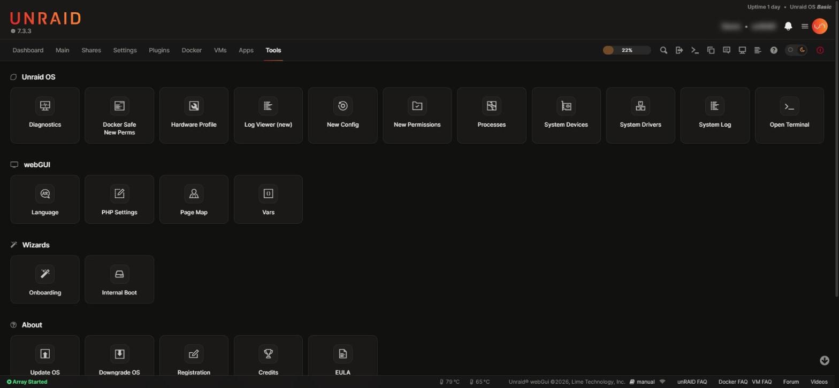Open the hamburger menu near avatar
The height and width of the screenshot is (388, 839).
point(804,26)
